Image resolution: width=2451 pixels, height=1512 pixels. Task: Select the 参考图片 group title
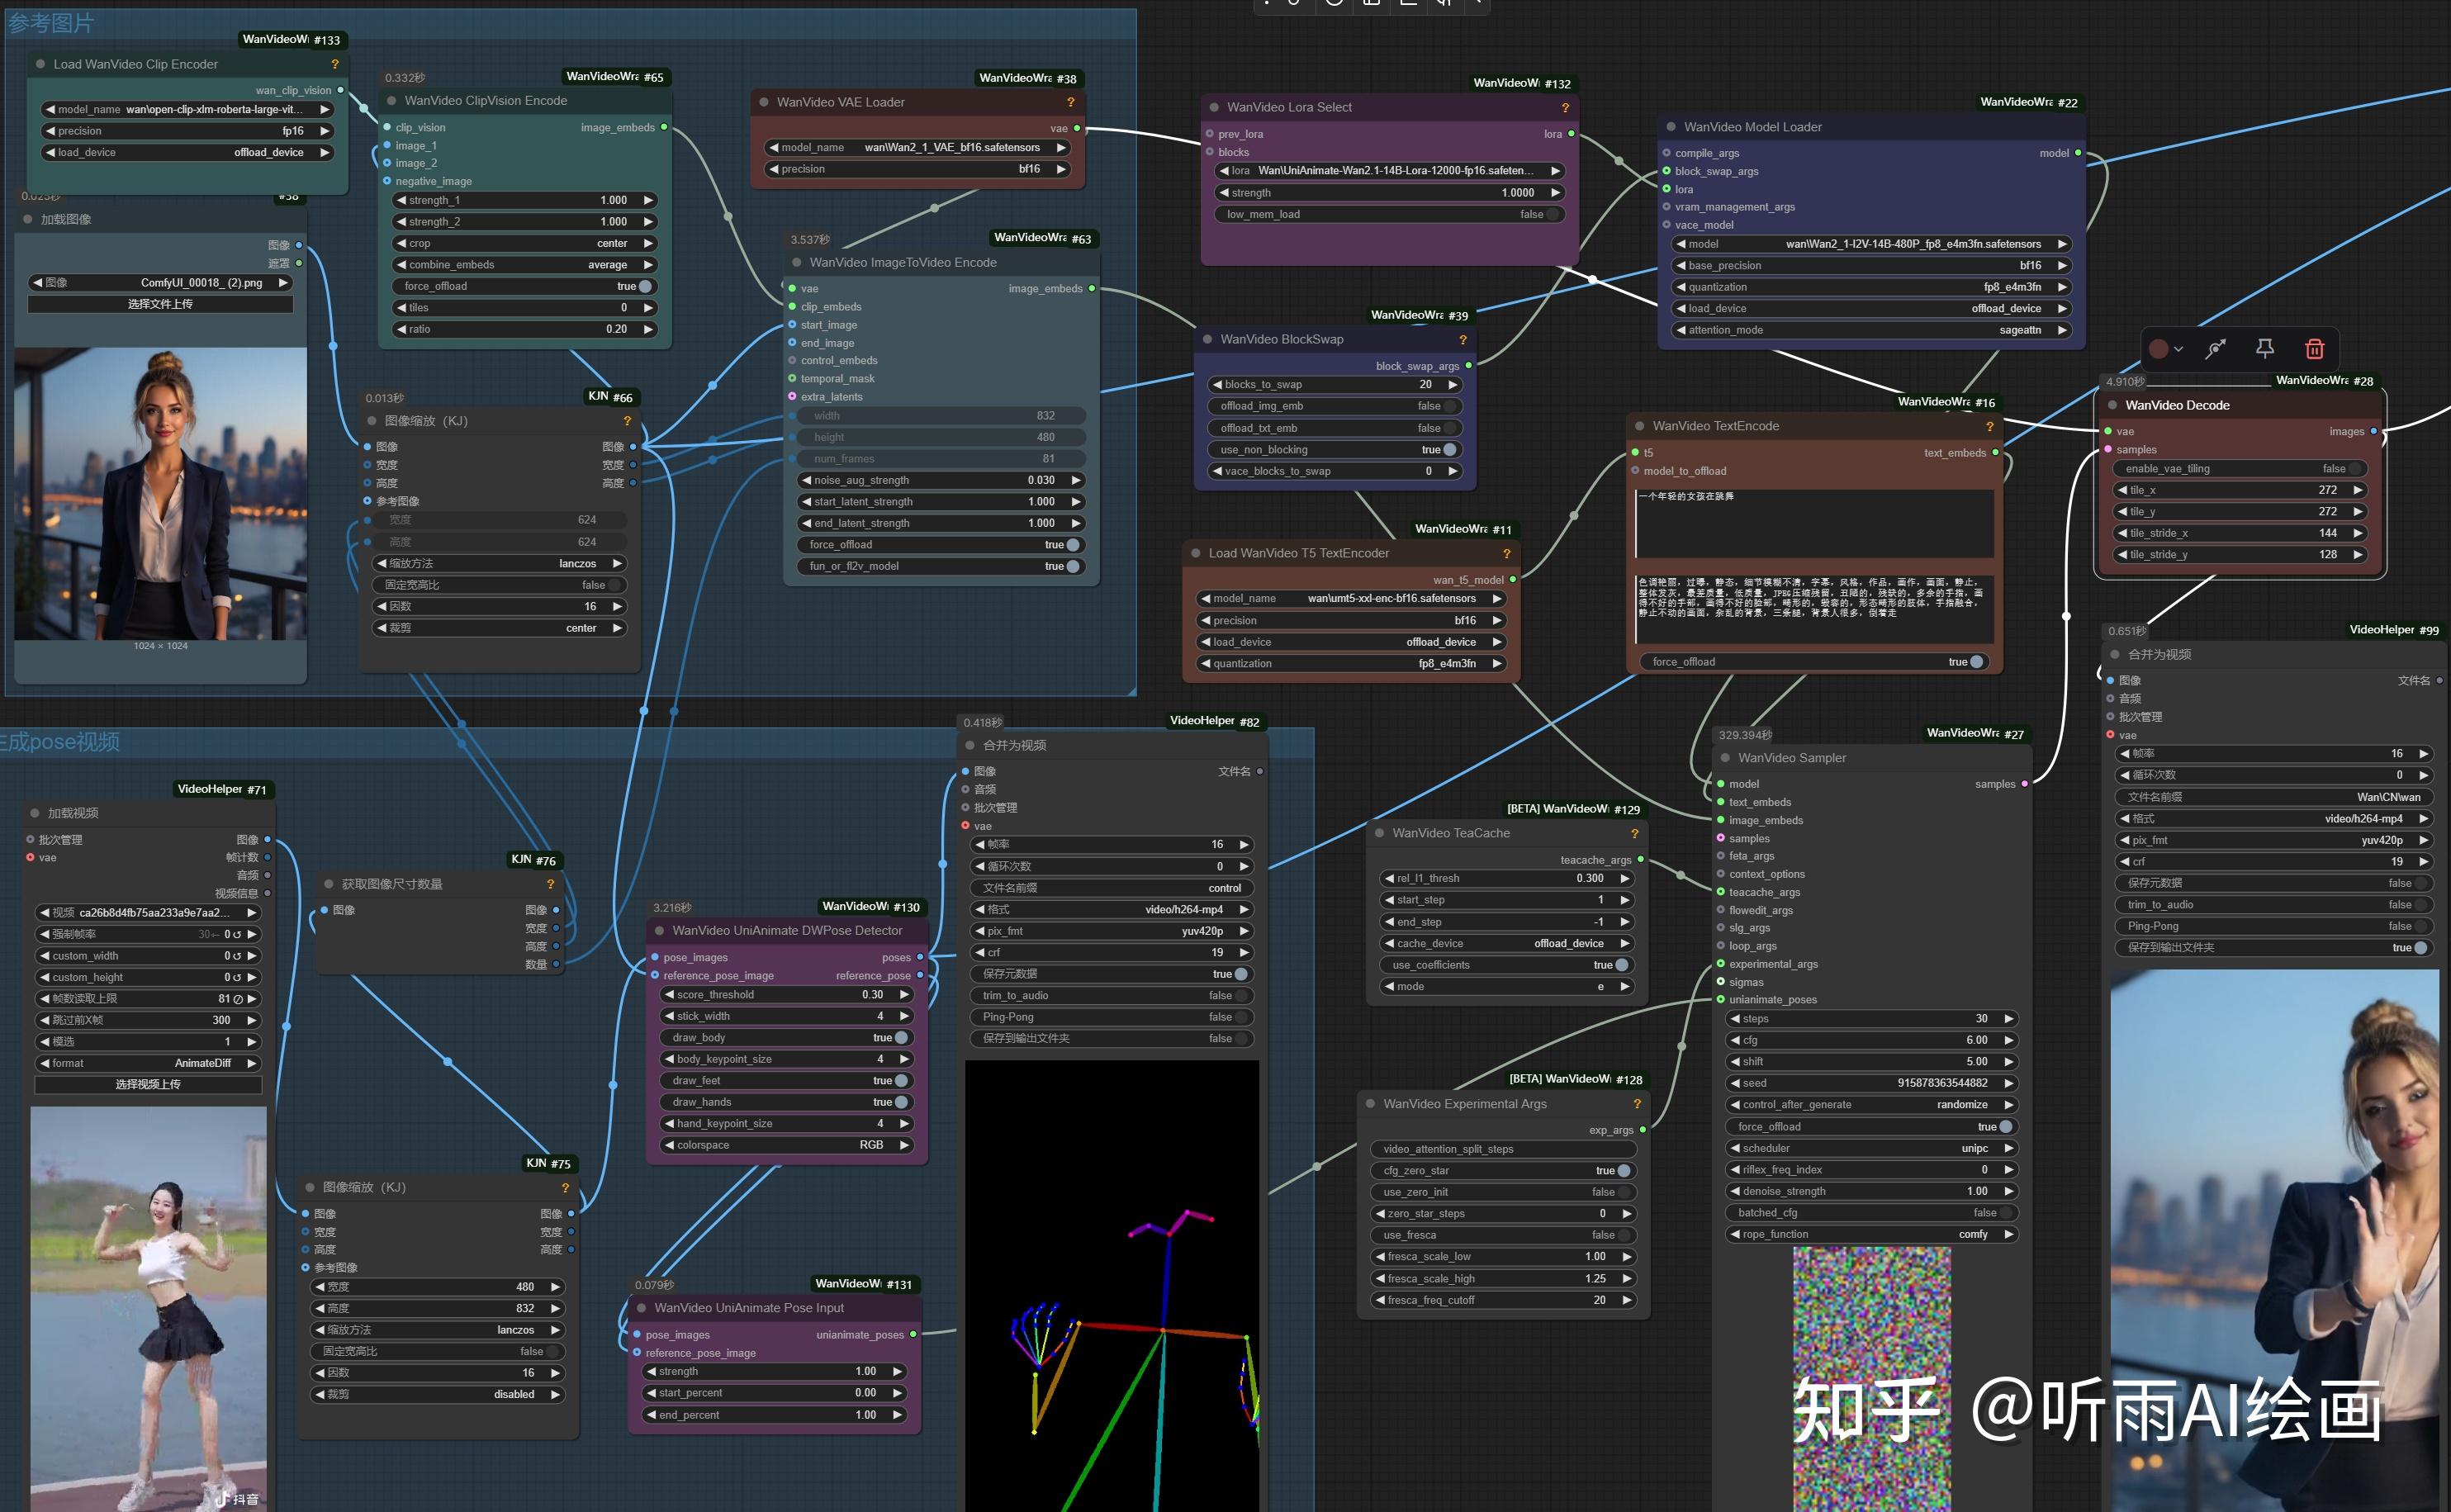(50, 22)
